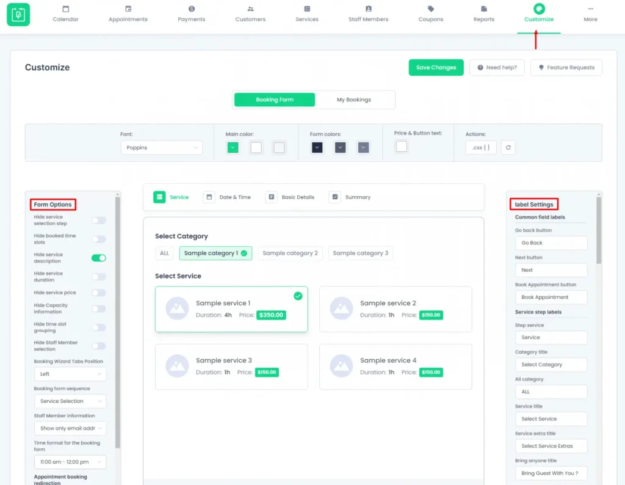The height and width of the screenshot is (485, 625).
Task: Click the Go Back label input field
Action: pos(551,243)
